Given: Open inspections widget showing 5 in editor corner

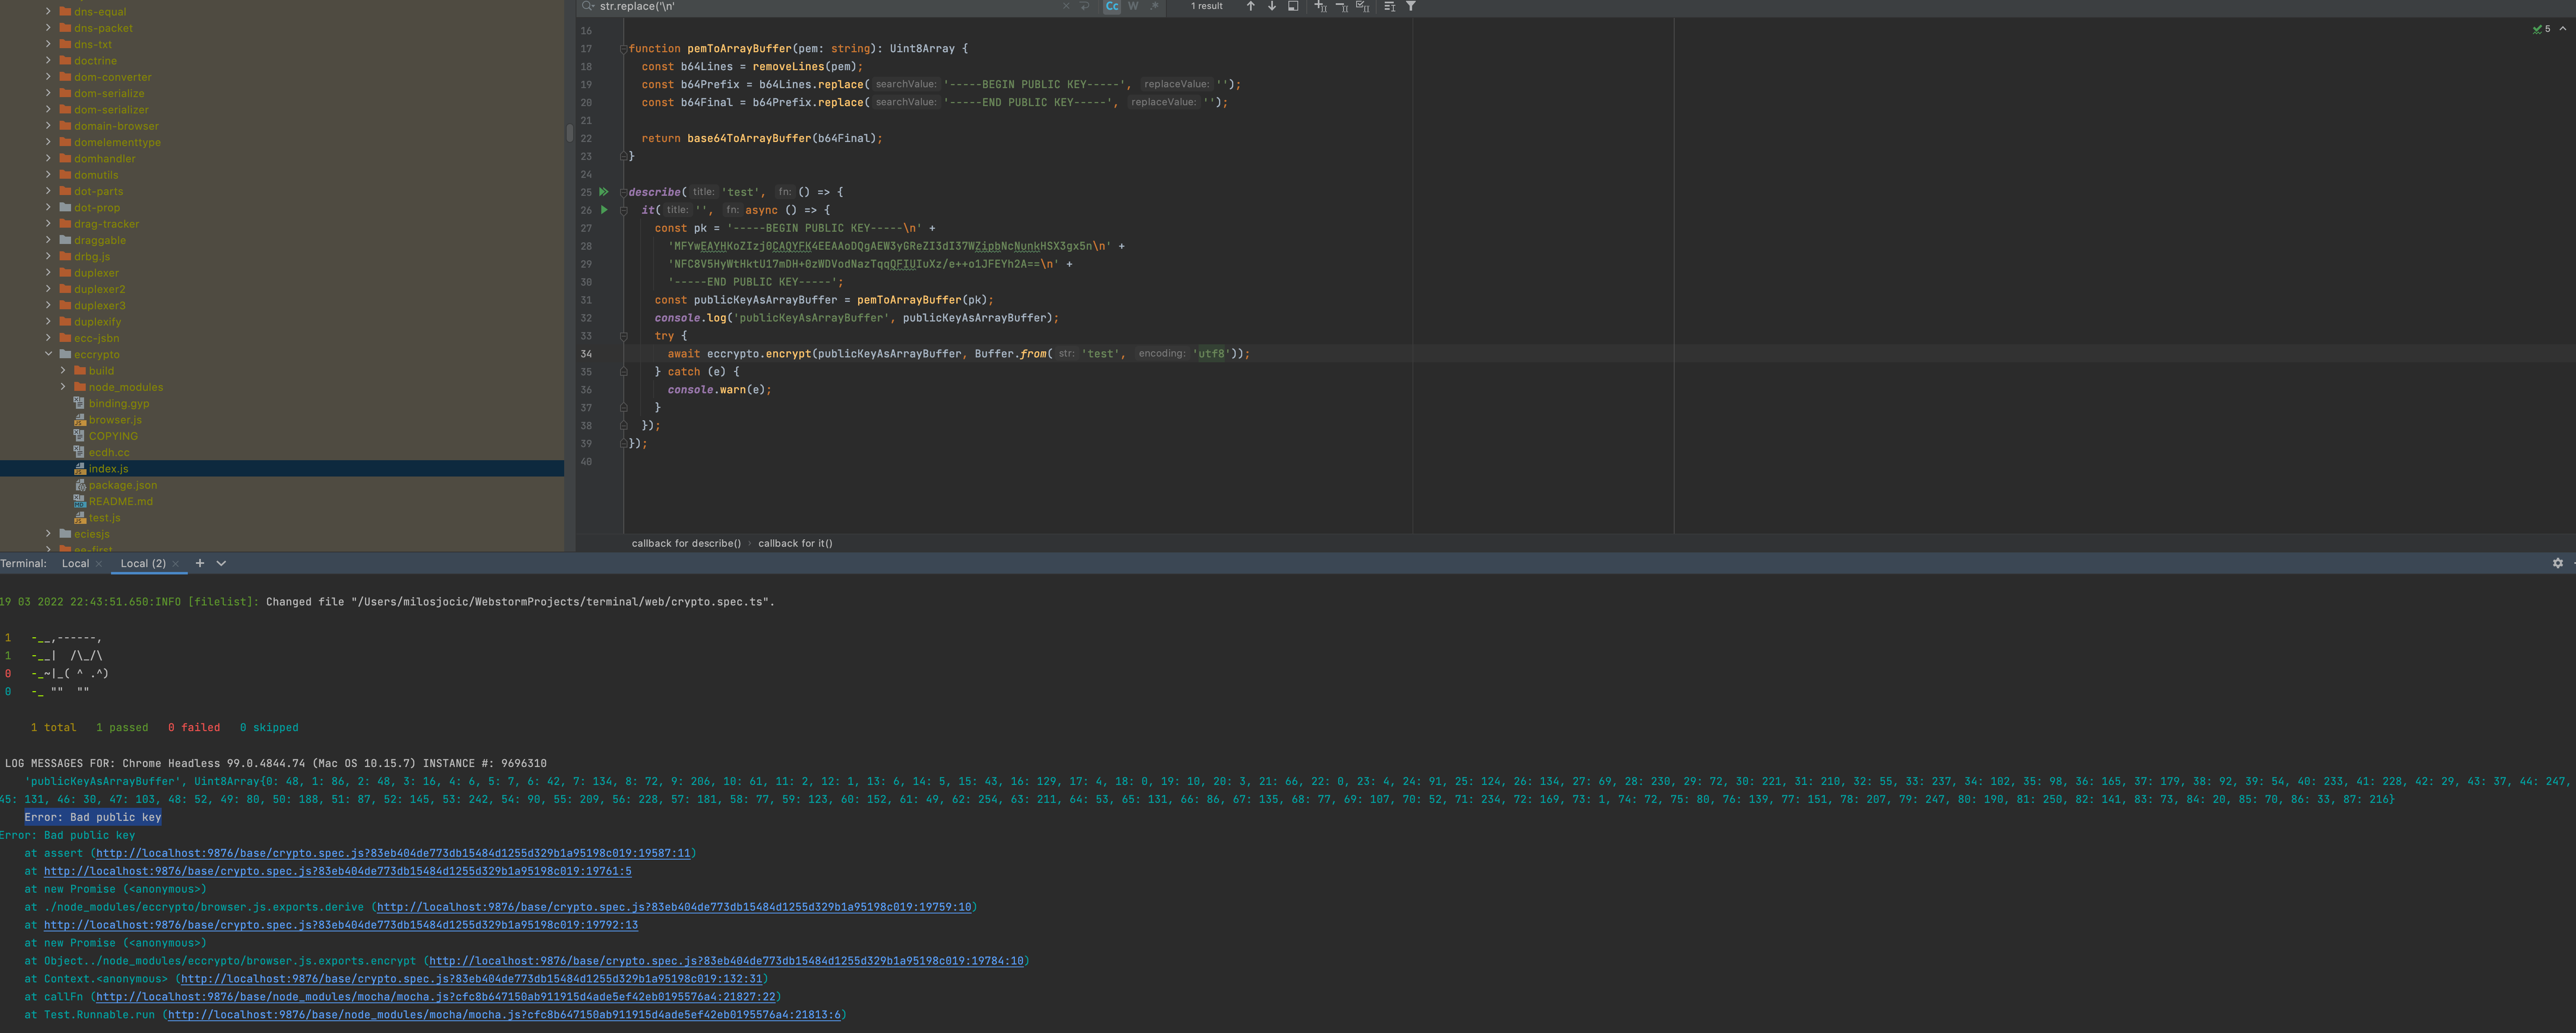Looking at the screenshot, I should tap(2542, 29).
